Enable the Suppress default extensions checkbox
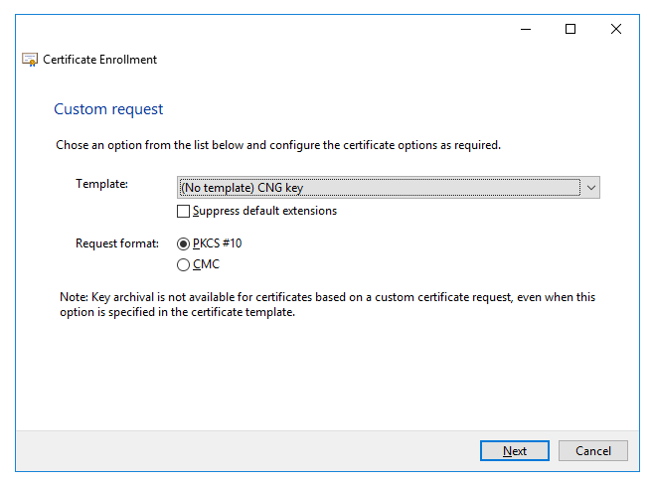Screen dimensions: 652x483 tap(183, 211)
